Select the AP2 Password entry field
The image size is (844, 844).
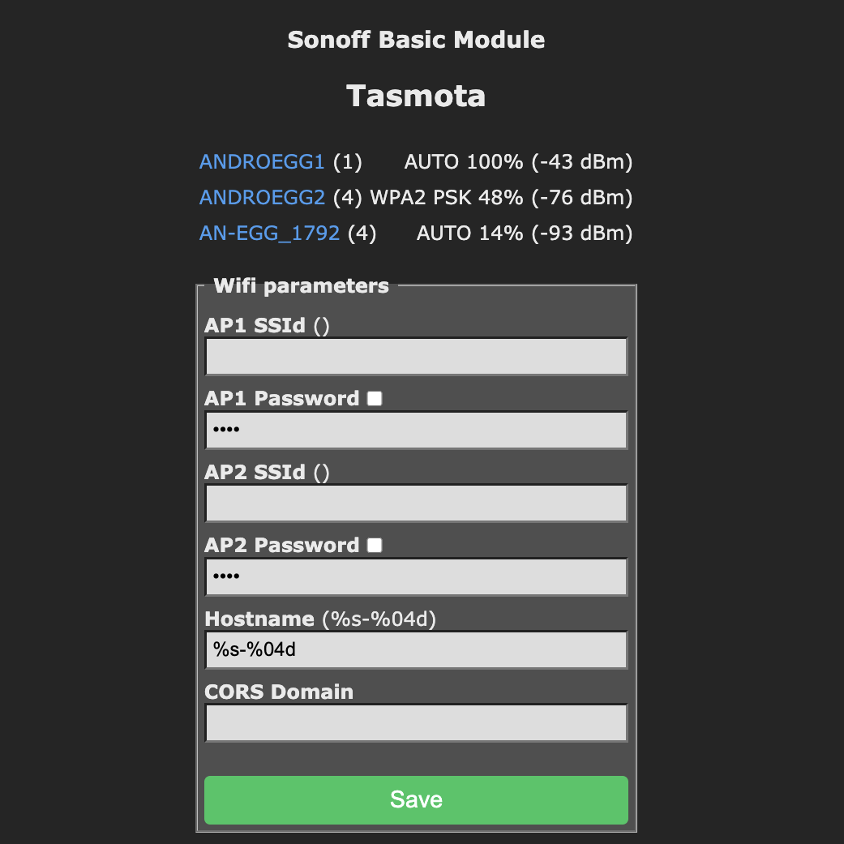point(416,576)
